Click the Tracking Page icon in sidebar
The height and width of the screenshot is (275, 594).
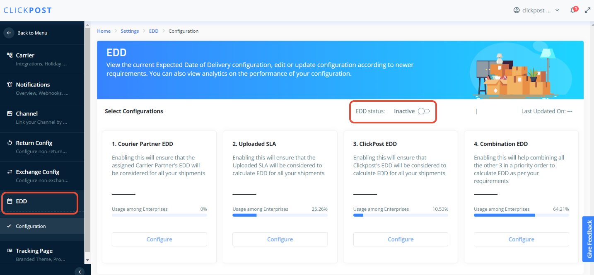point(10,251)
